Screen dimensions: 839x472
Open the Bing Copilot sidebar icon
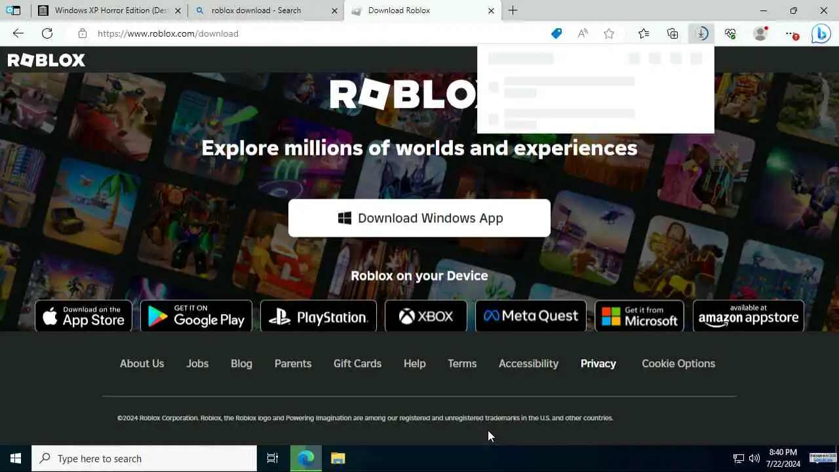[821, 33]
